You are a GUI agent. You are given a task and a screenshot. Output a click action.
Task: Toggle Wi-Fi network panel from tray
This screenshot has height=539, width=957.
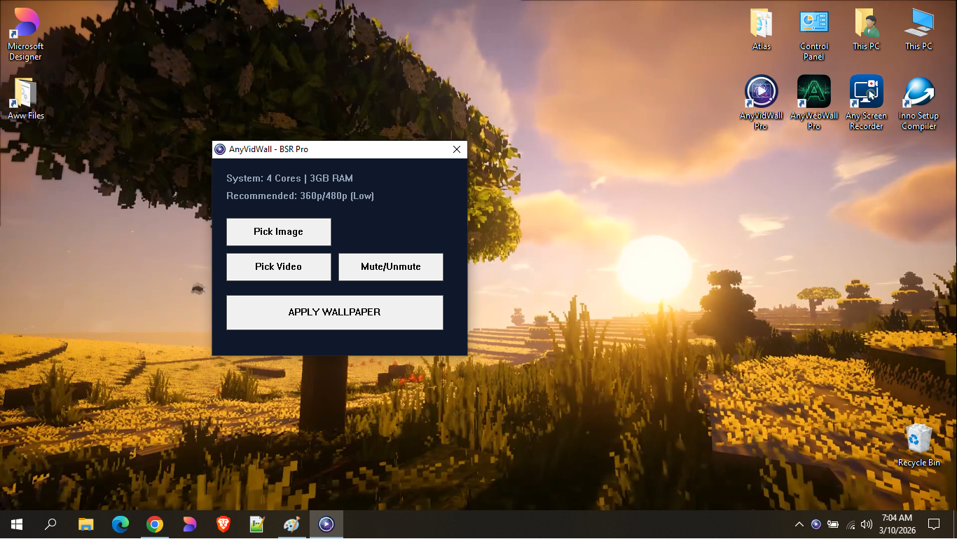849,524
